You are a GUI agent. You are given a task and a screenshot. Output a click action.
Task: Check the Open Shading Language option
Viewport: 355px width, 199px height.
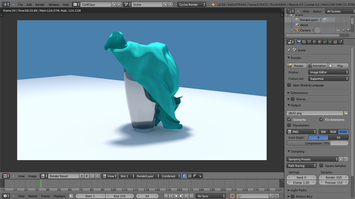tap(289, 85)
